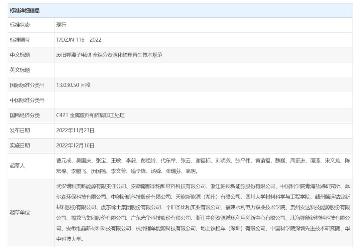Select the 英文标题 row label
The height and width of the screenshot is (249, 359).
20,70
